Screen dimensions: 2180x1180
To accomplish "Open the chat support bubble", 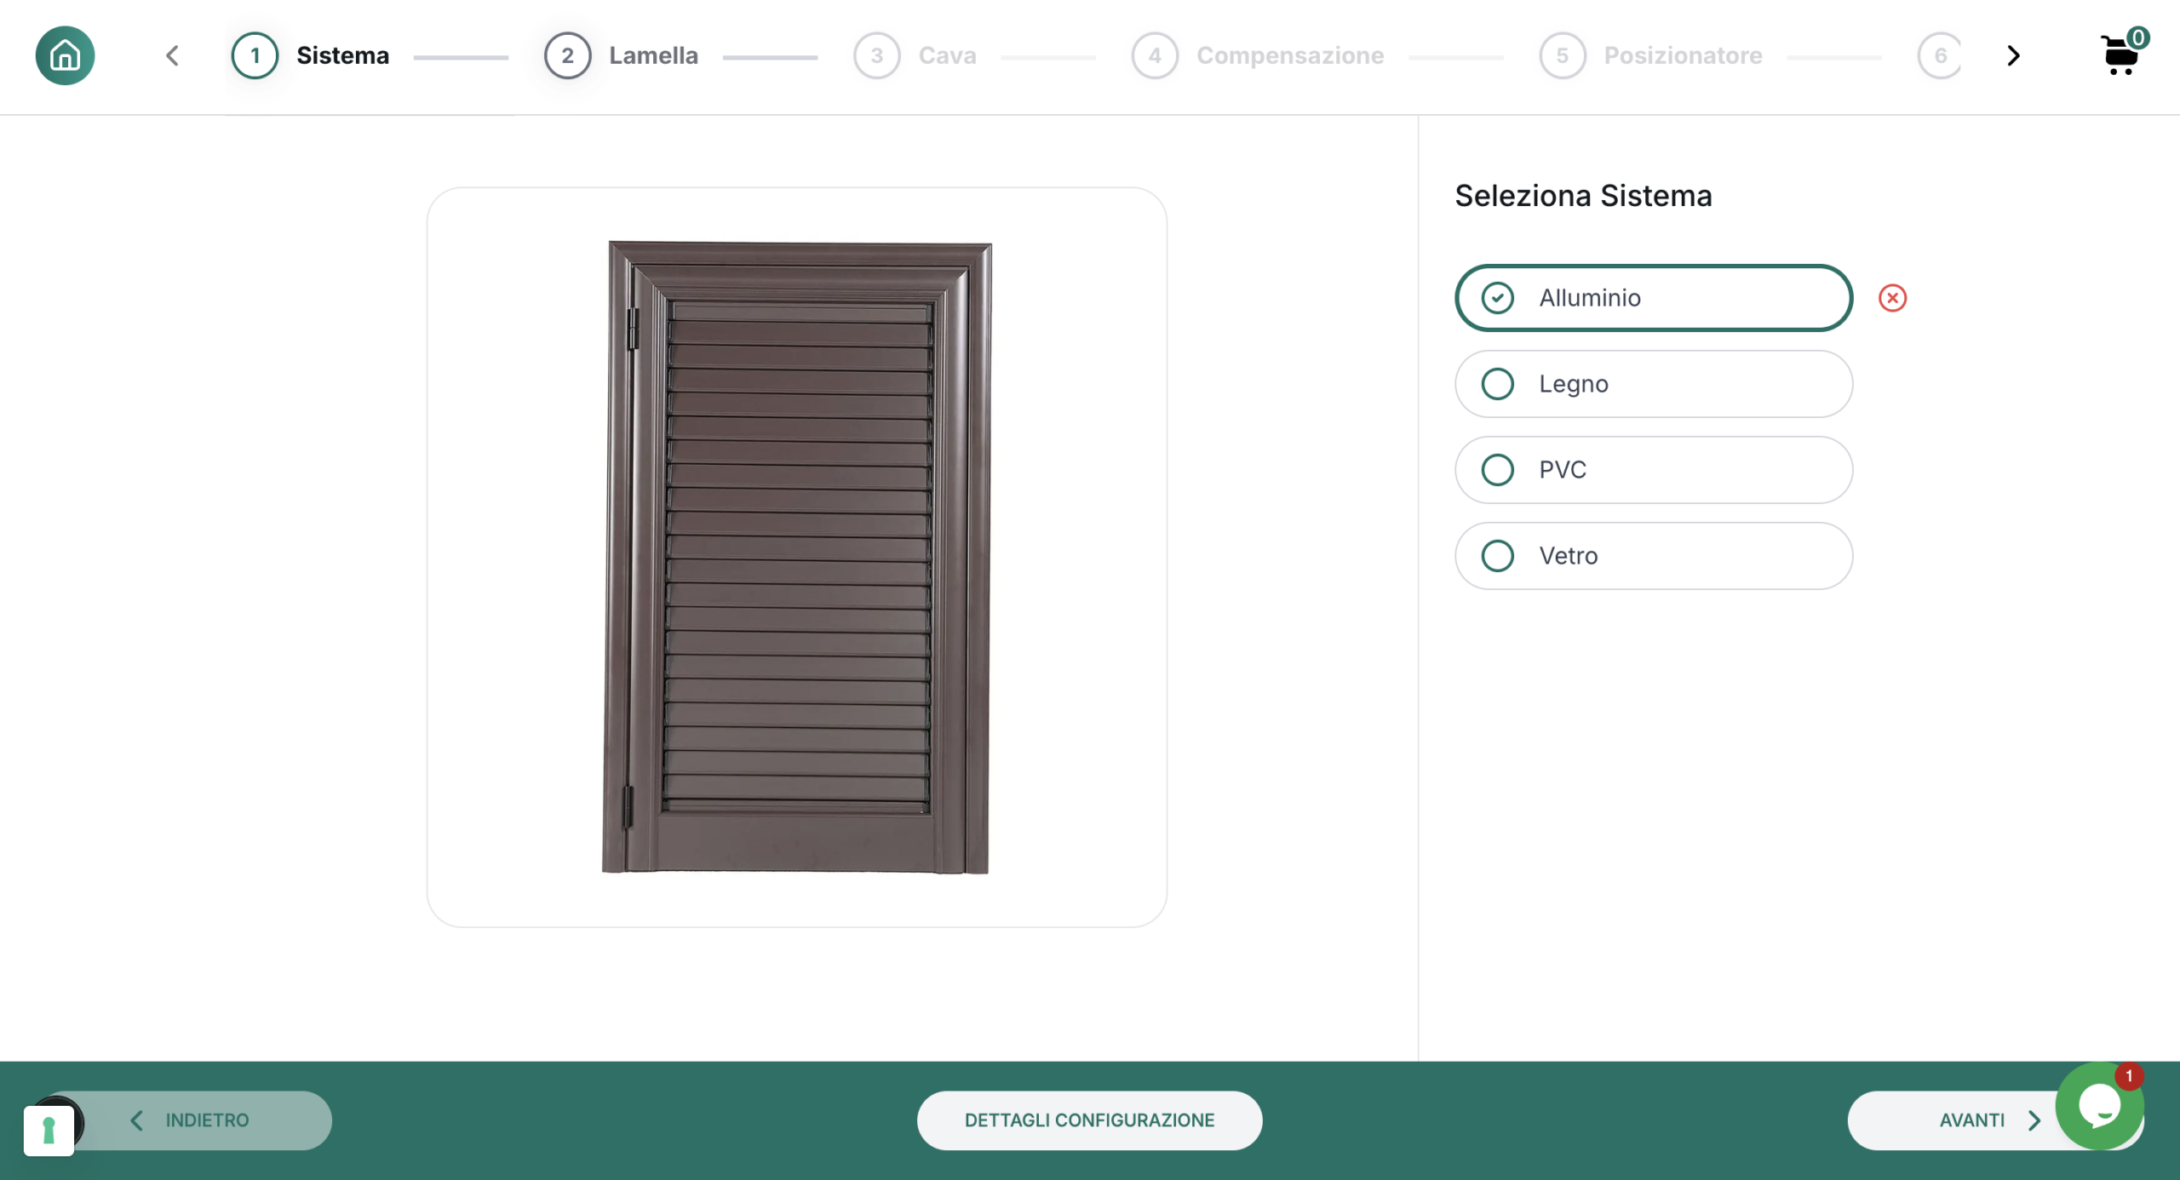I will 2102,1107.
